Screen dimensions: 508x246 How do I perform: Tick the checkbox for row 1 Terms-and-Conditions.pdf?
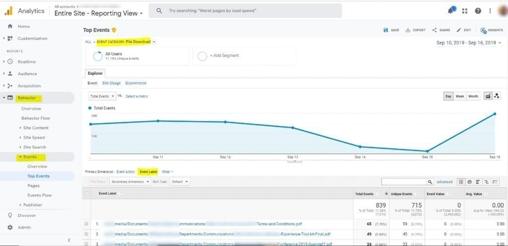point(86,224)
